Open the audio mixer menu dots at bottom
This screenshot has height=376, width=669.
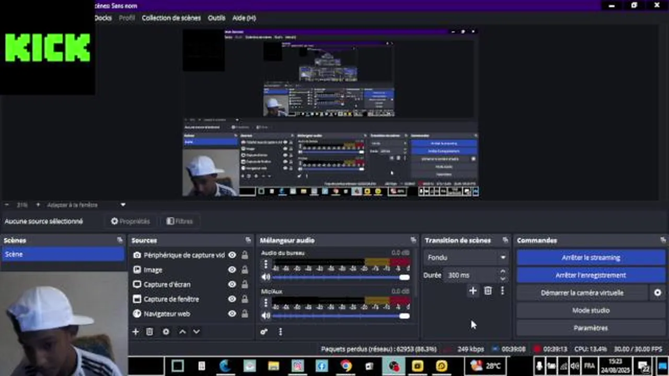280,332
